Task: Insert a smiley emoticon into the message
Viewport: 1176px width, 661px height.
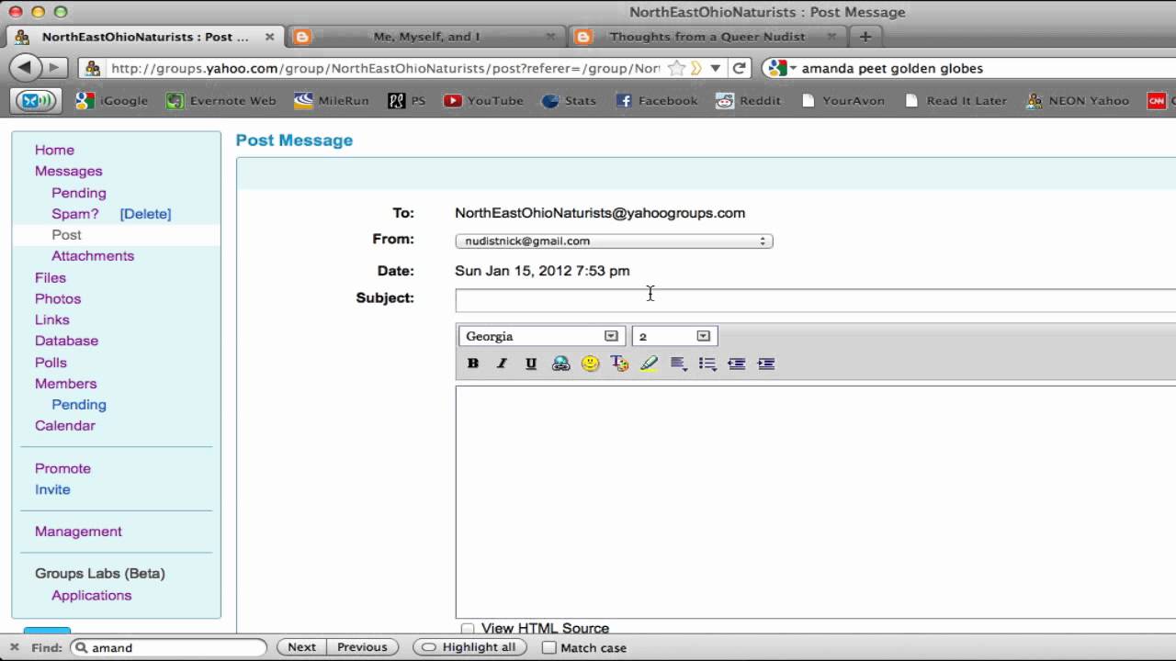Action: (590, 364)
